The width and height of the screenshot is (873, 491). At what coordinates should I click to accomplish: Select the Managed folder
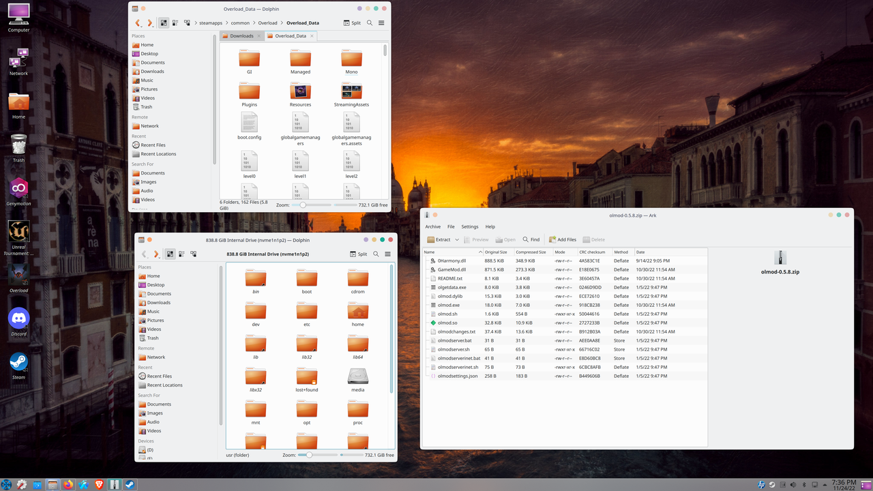tap(300, 61)
